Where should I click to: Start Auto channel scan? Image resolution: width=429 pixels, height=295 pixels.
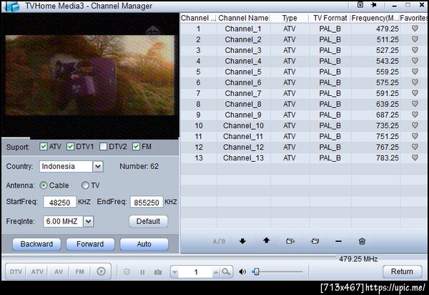[x=144, y=244]
